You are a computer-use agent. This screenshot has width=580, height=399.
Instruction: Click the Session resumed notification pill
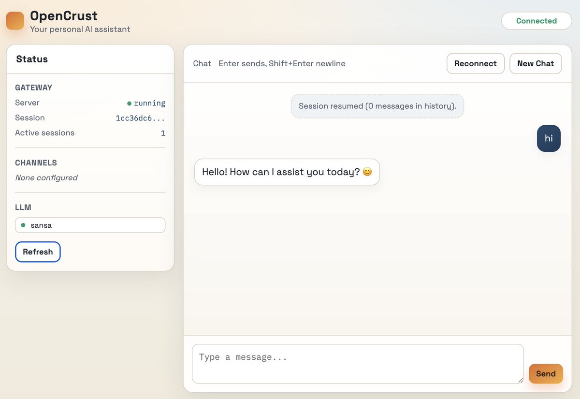(x=377, y=105)
